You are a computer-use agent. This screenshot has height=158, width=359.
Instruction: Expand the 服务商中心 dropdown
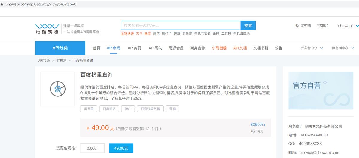click(343, 48)
